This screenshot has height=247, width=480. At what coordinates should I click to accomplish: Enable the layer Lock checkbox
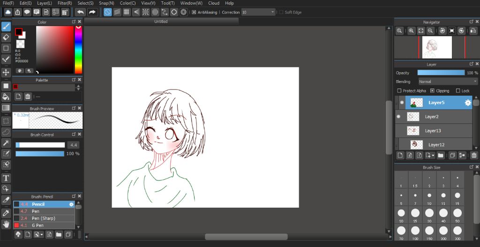tap(458, 90)
